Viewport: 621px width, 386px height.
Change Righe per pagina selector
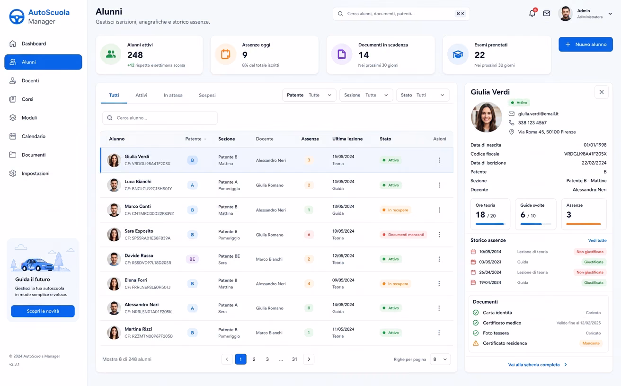[x=440, y=360]
